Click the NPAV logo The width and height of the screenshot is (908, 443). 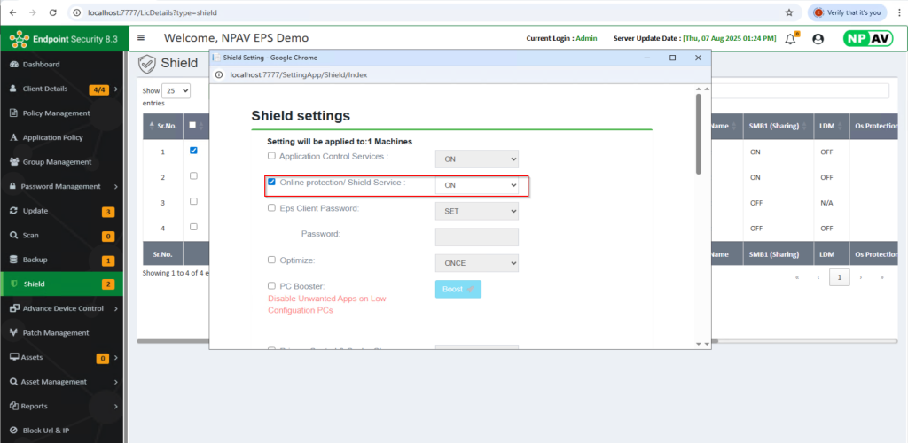pyautogui.click(x=867, y=39)
